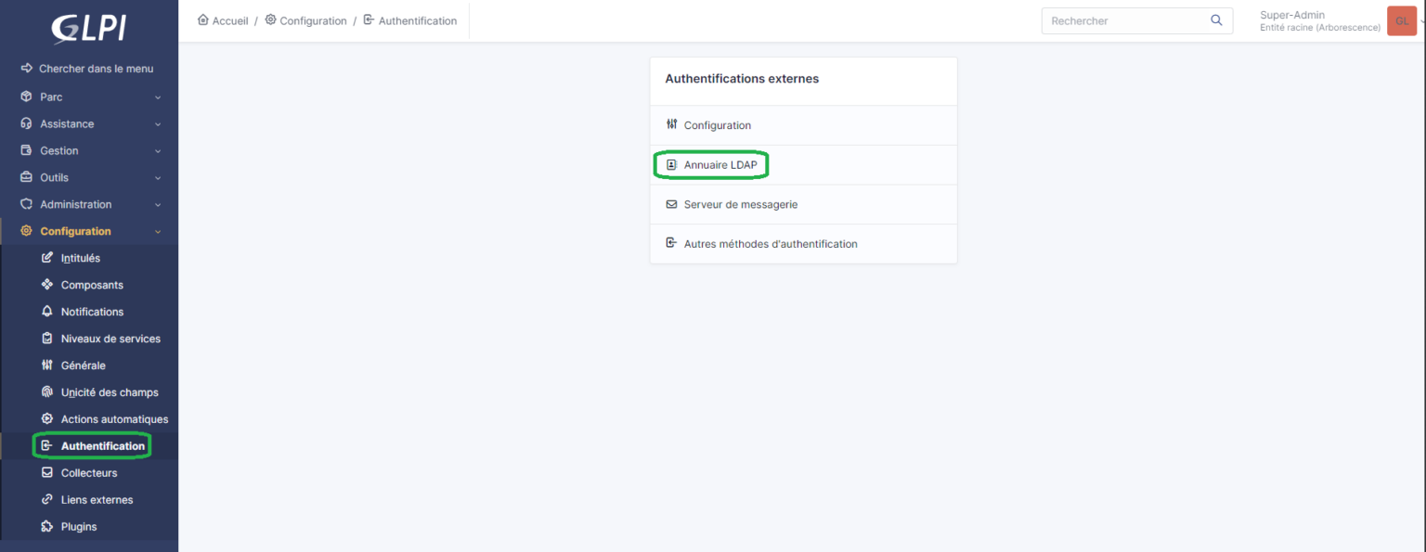
Task: Click the Plugins puzzle icon
Action: [x=47, y=526]
